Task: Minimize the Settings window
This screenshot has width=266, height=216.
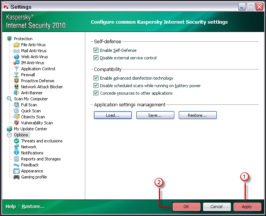Action: [242, 7]
